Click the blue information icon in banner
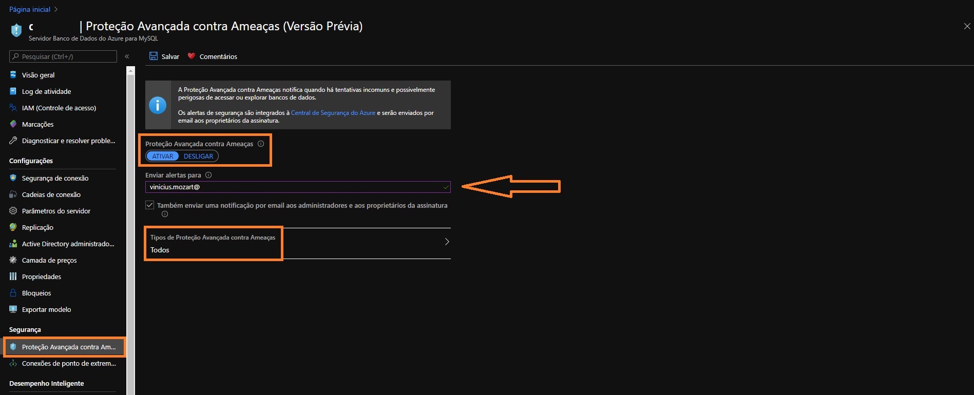 tap(158, 105)
